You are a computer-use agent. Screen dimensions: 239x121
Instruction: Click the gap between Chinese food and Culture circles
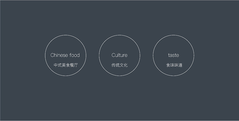[x=92, y=56]
